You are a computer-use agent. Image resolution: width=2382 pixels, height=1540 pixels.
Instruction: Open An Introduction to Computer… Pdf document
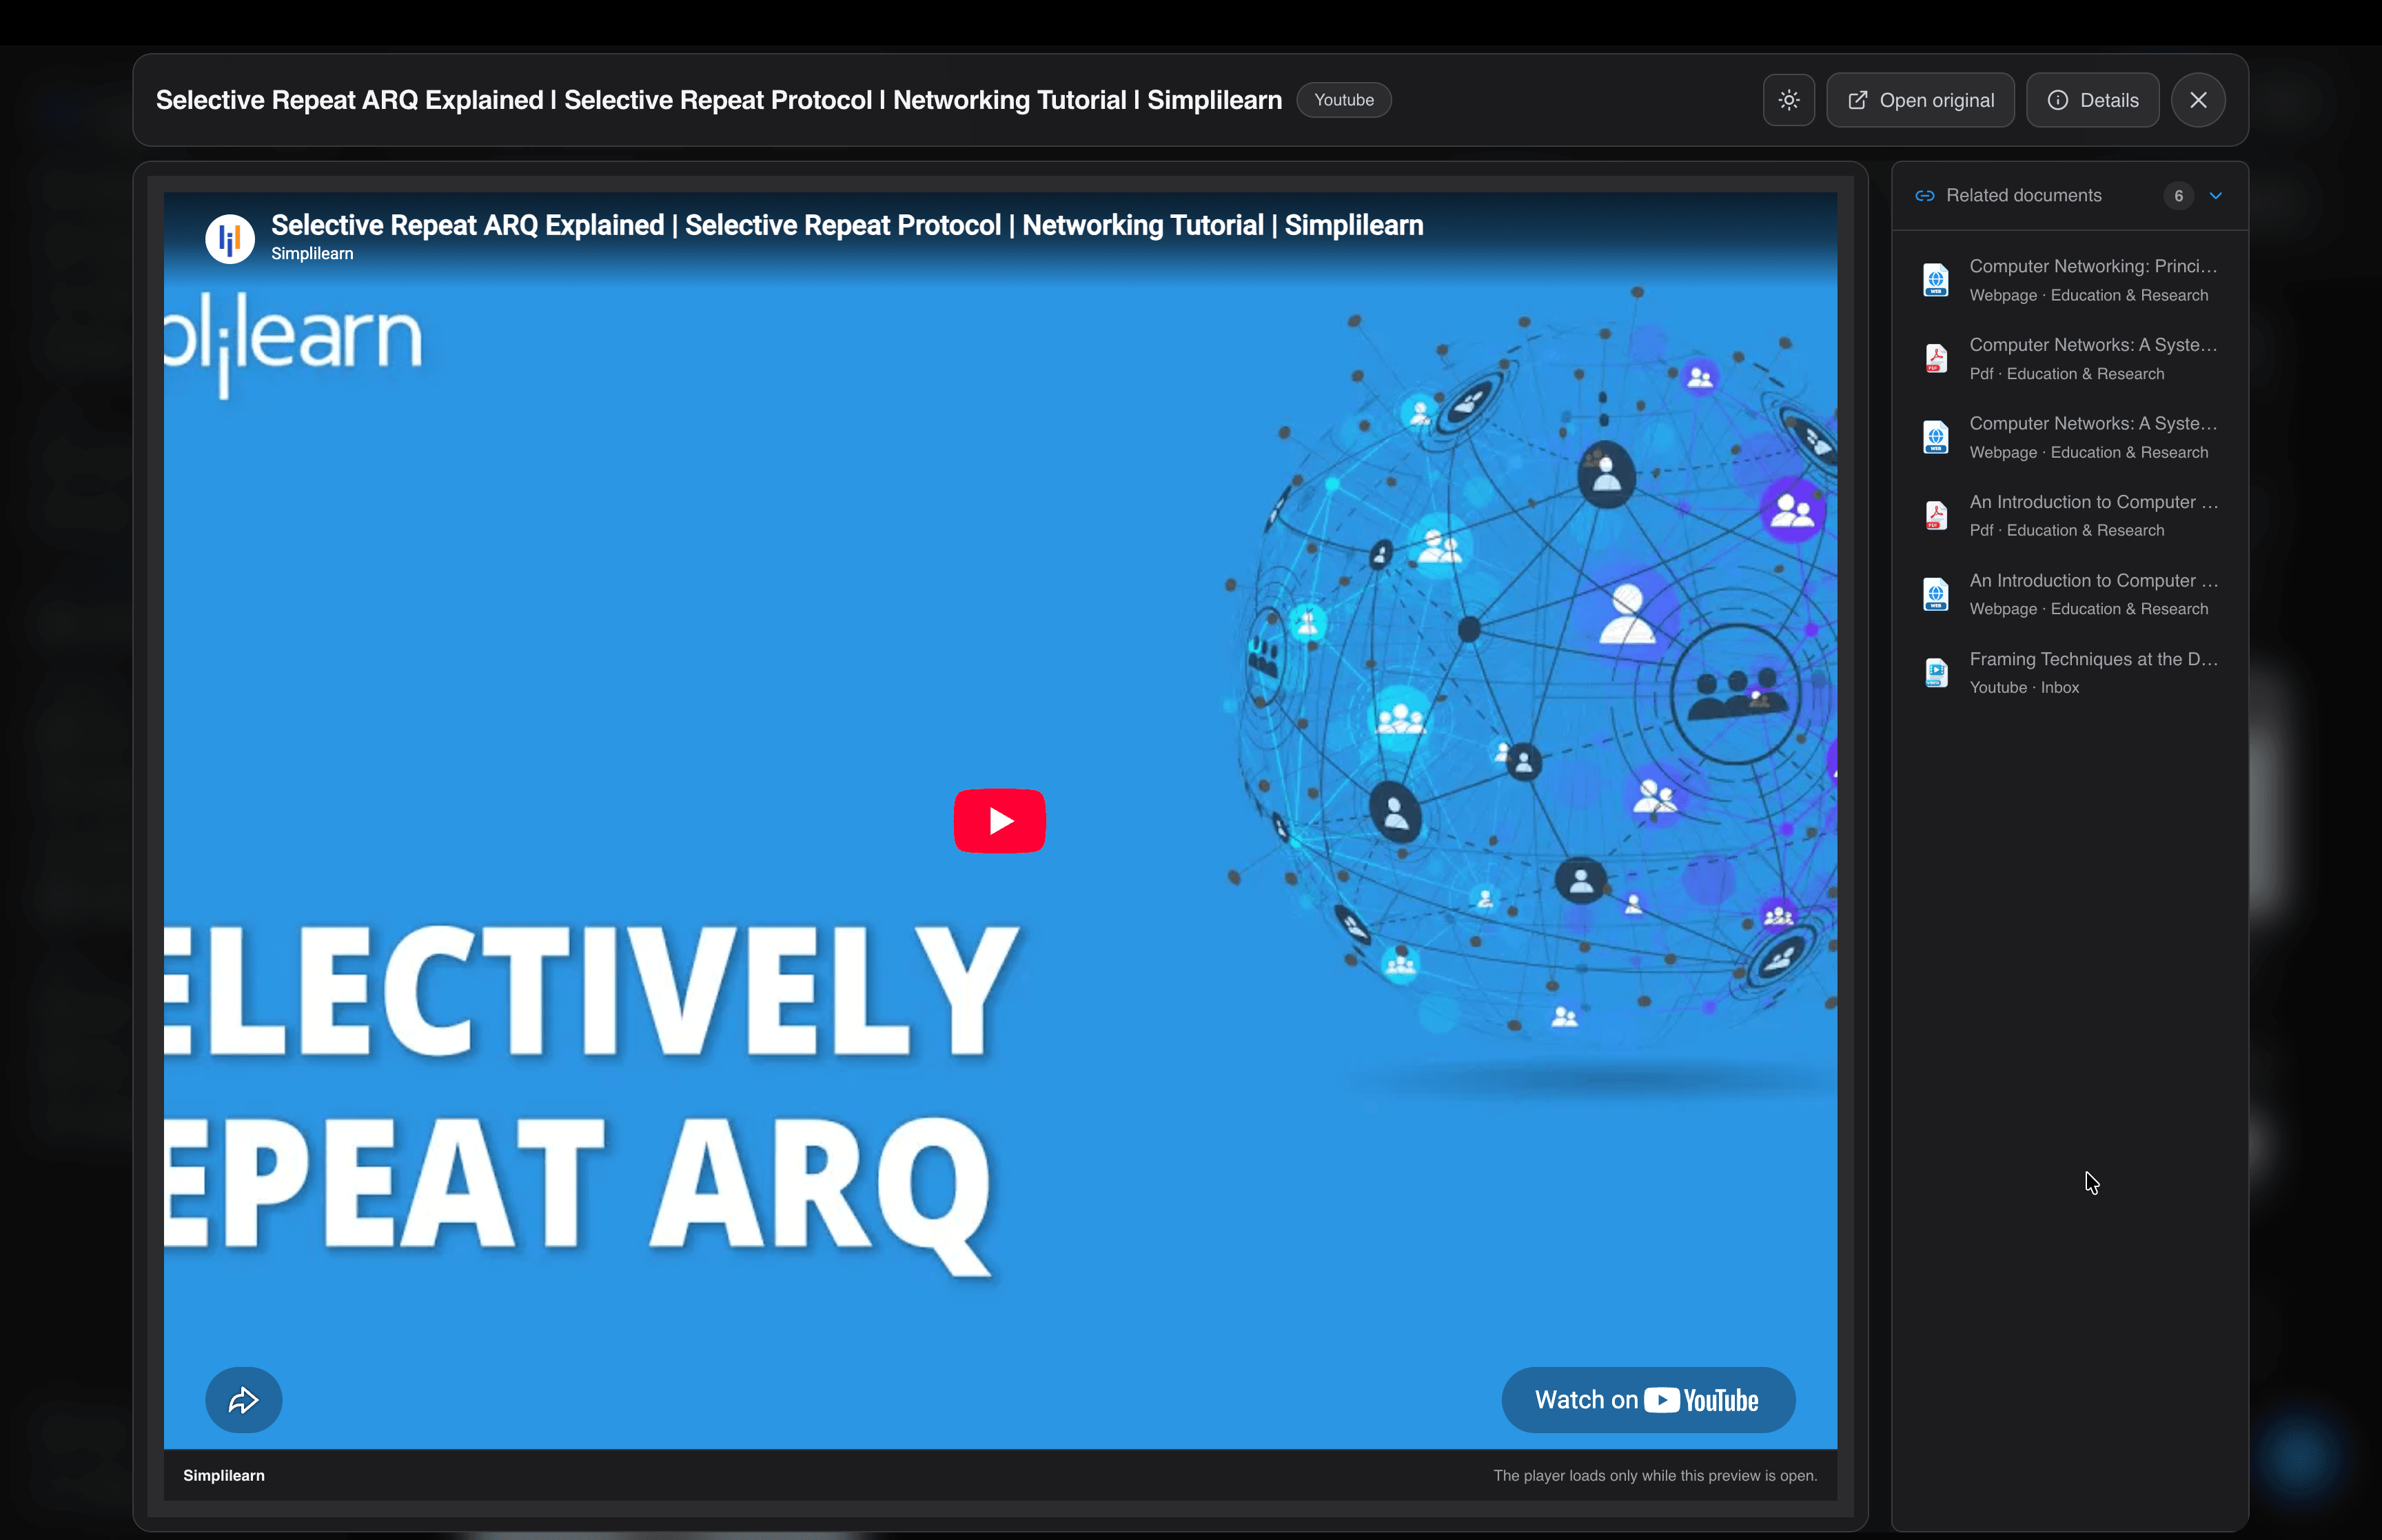coord(2069,515)
